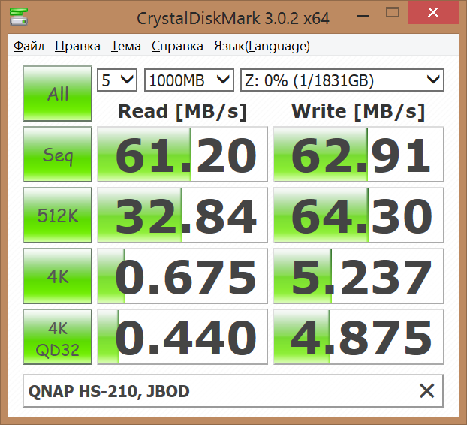
Task: Open the test count dropdown showing 5
Action: point(116,80)
